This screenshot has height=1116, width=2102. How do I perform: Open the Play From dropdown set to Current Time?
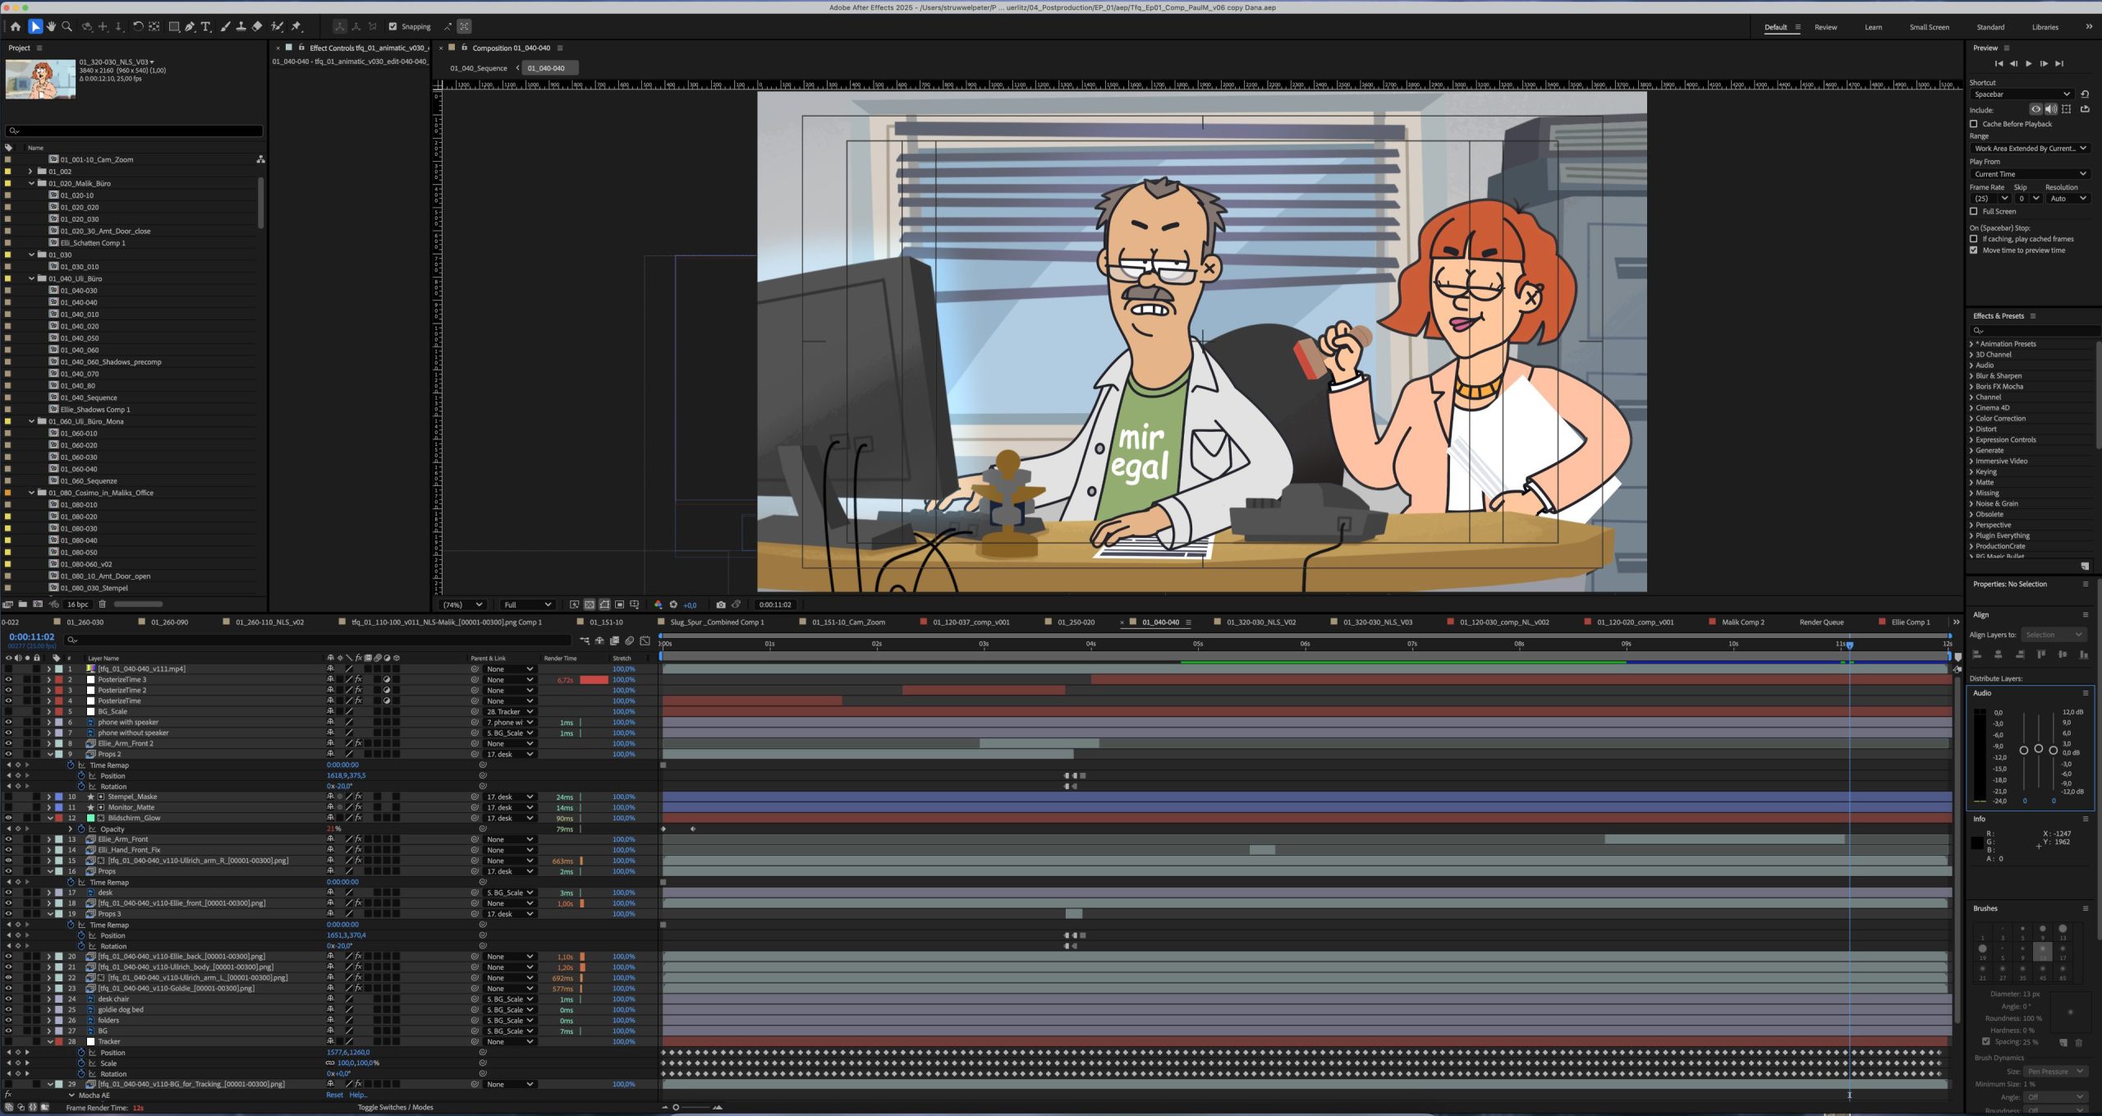tap(2028, 173)
